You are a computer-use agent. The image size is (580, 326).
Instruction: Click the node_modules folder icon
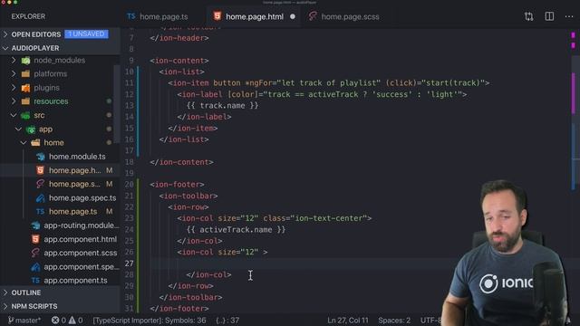click(x=25, y=61)
